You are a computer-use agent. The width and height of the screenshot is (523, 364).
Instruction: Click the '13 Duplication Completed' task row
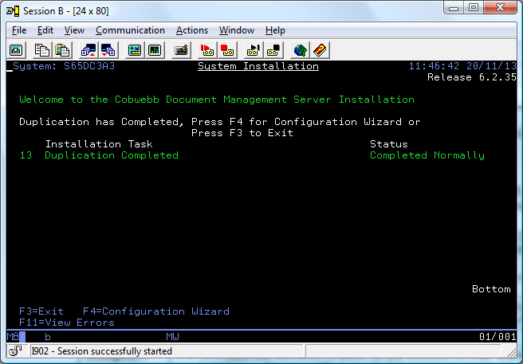[99, 155]
